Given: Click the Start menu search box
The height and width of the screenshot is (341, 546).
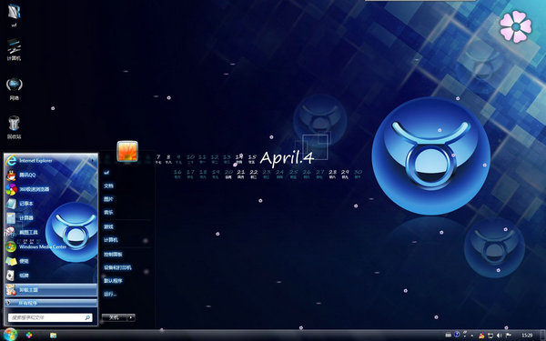Looking at the screenshot, I should click(50, 317).
